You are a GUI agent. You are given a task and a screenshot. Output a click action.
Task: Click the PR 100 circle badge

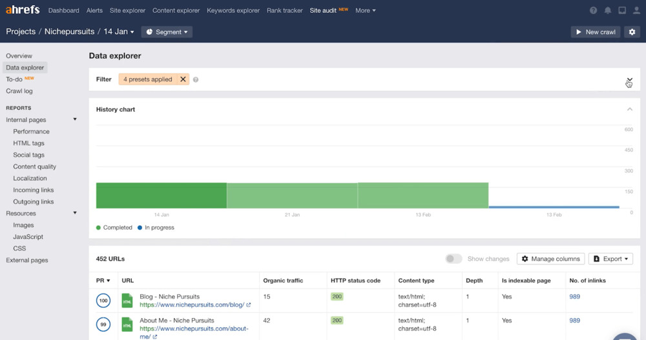(103, 301)
